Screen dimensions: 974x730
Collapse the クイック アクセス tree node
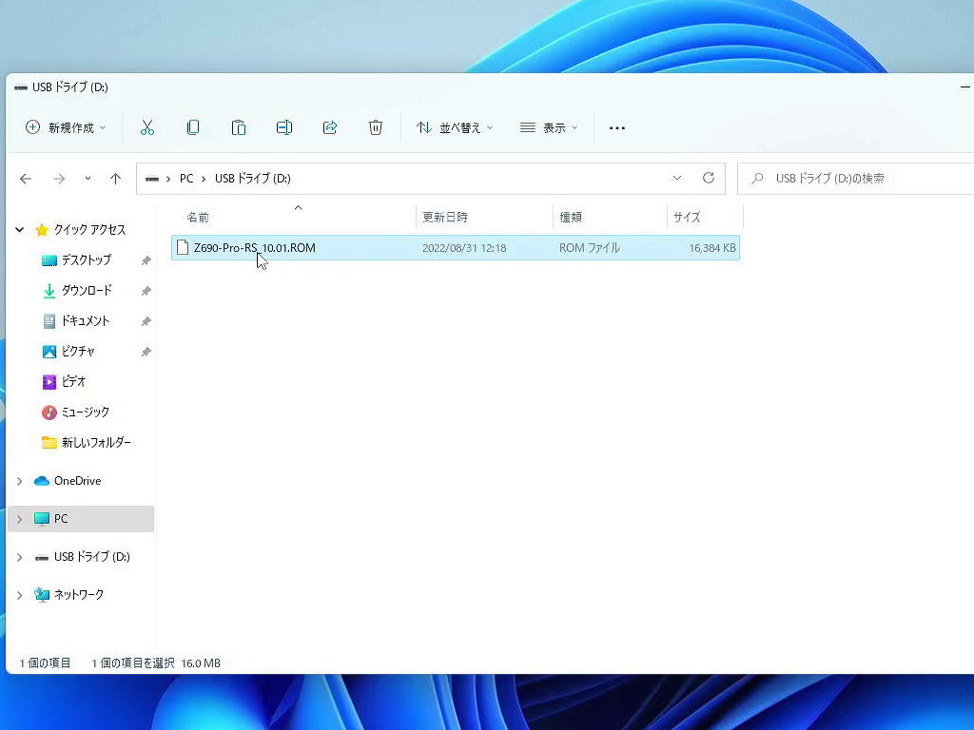[x=20, y=230]
